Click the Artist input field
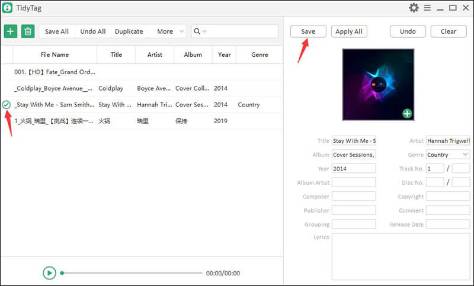474x286 pixels. tap(448, 141)
